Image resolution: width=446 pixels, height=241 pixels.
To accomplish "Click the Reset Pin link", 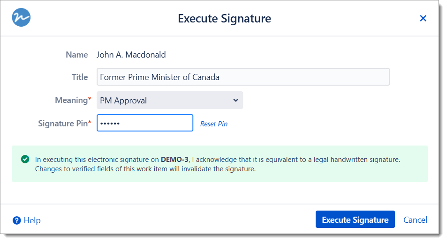I will (x=214, y=124).
